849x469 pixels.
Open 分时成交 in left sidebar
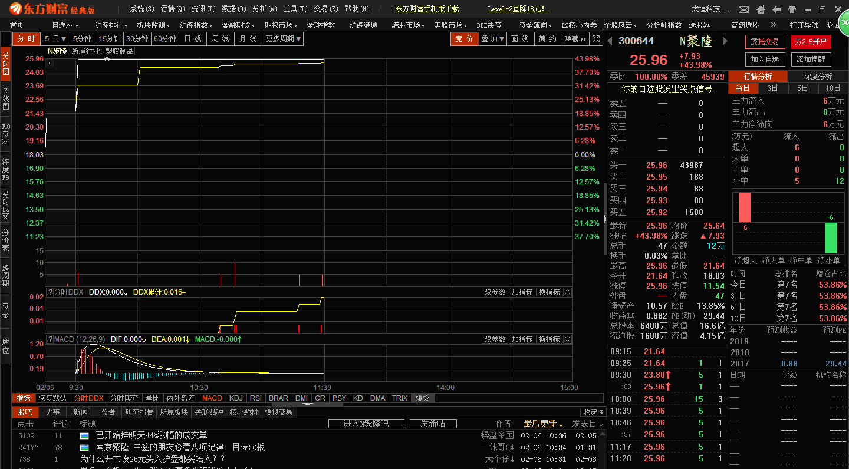tap(5, 205)
